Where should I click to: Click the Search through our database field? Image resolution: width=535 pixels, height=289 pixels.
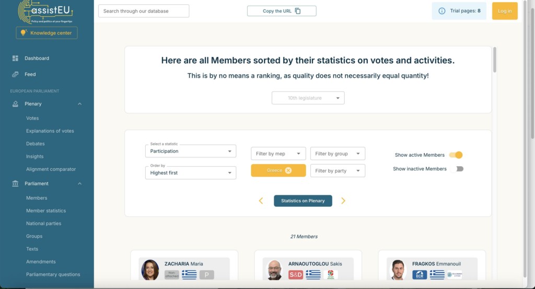point(144,11)
